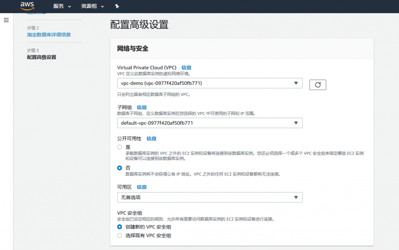399x250 pixels.
Task: Choose 选择现有 VPC 安全组 option
Action: [x=120, y=235]
